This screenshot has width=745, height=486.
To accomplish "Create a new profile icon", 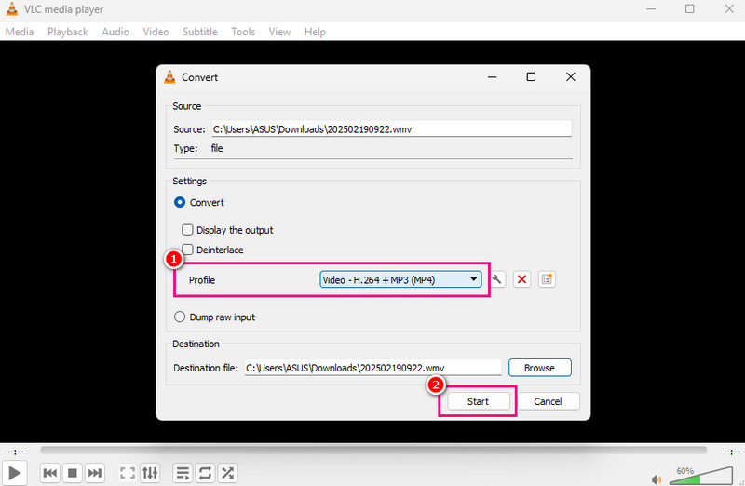I will [x=547, y=279].
